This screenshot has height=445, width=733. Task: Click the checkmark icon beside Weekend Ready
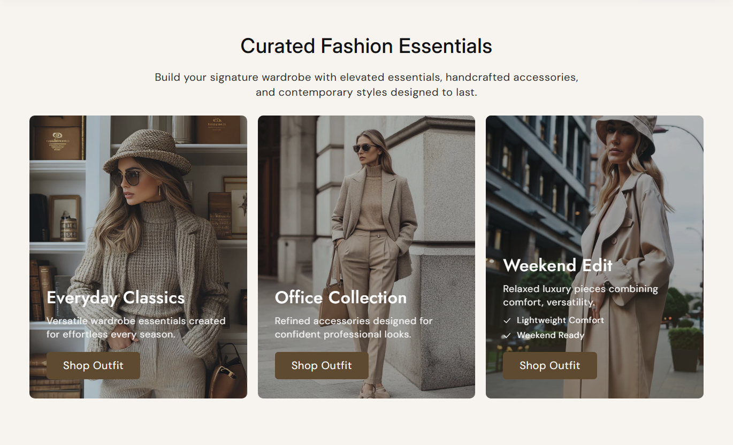click(507, 336)
